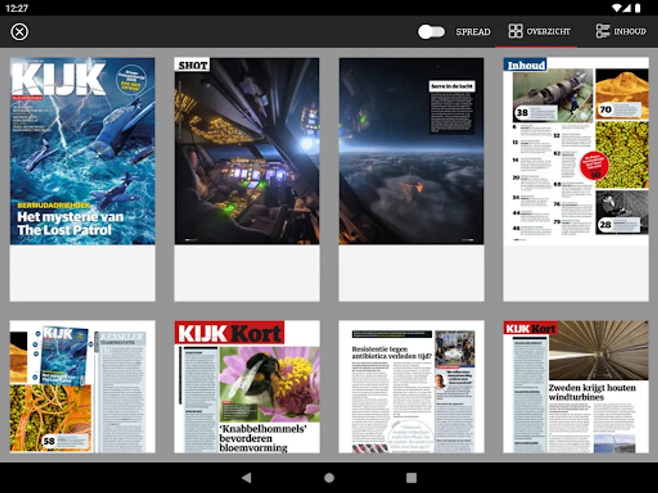Click the Inhoud list icon

[x=603, y=31]
